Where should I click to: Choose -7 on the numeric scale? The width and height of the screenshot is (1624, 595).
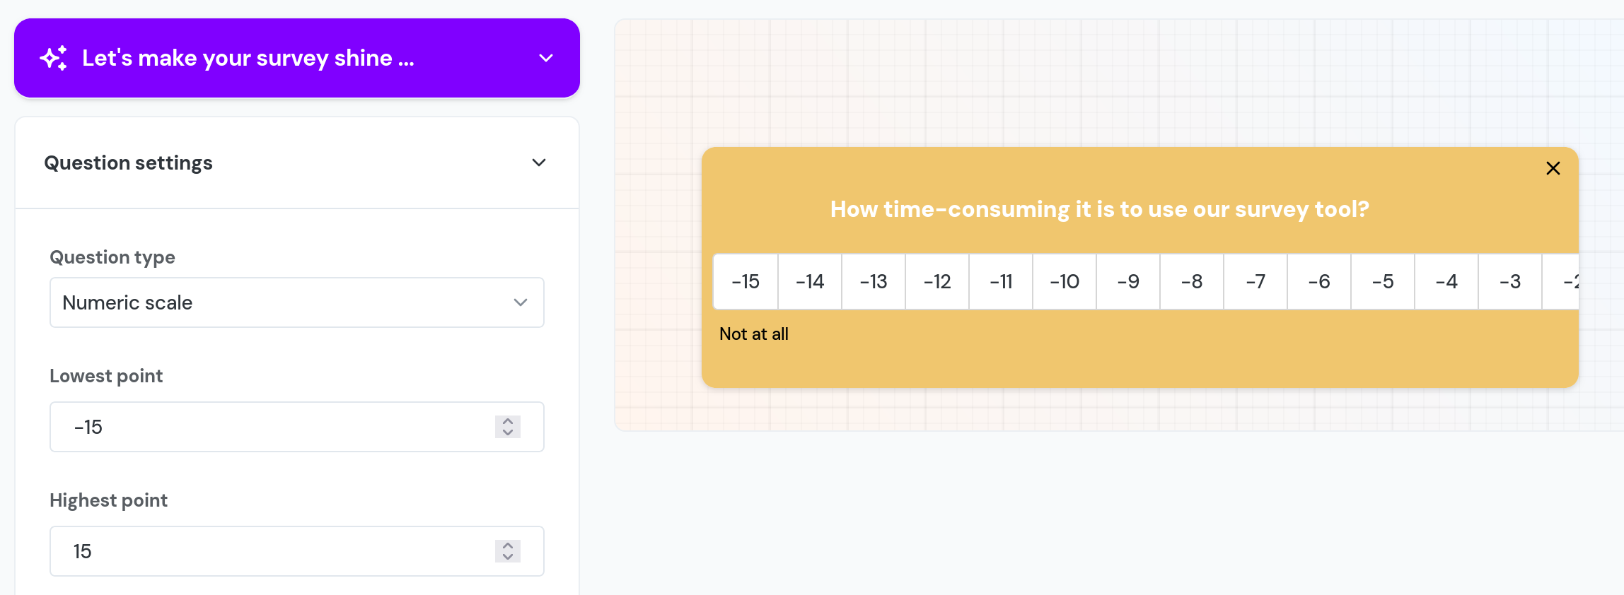click(x=1255, y=281)
